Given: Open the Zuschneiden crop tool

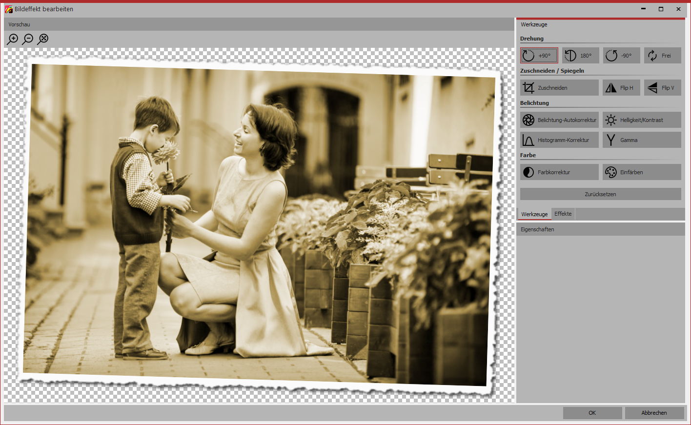Looking at the screenshot, I should (x=559, y=88).
